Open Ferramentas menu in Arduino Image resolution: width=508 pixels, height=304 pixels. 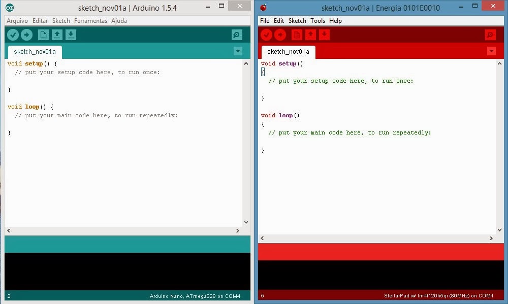tap(90, 21)
